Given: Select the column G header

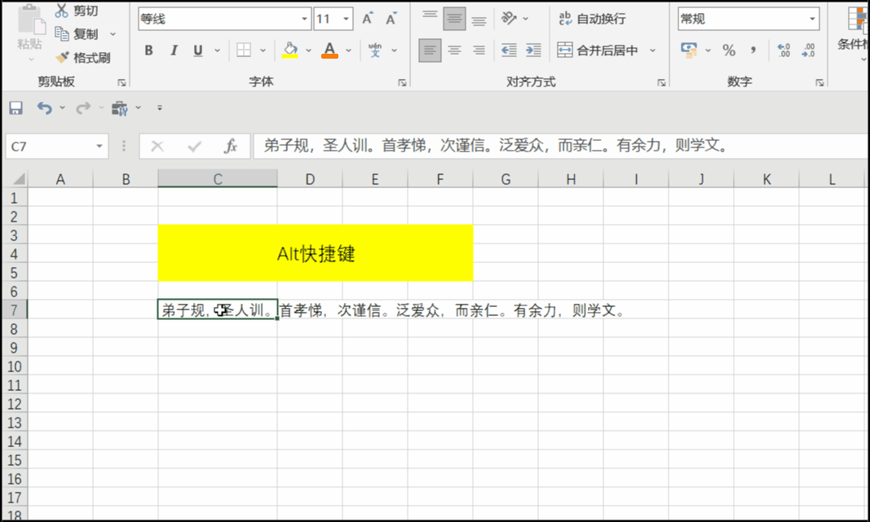Looking at the screenshot, I should coord(506,179).
